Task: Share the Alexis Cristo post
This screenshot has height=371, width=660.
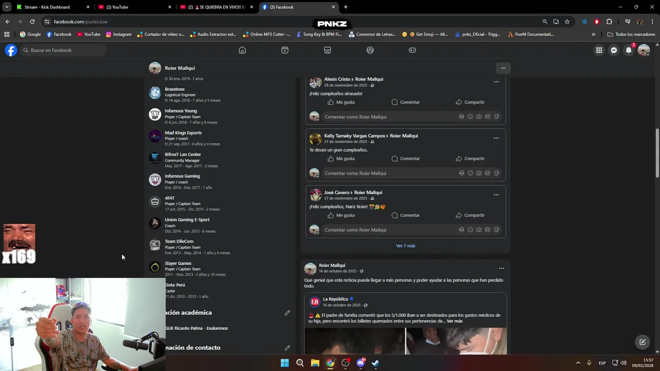Action: click(470, 102)
